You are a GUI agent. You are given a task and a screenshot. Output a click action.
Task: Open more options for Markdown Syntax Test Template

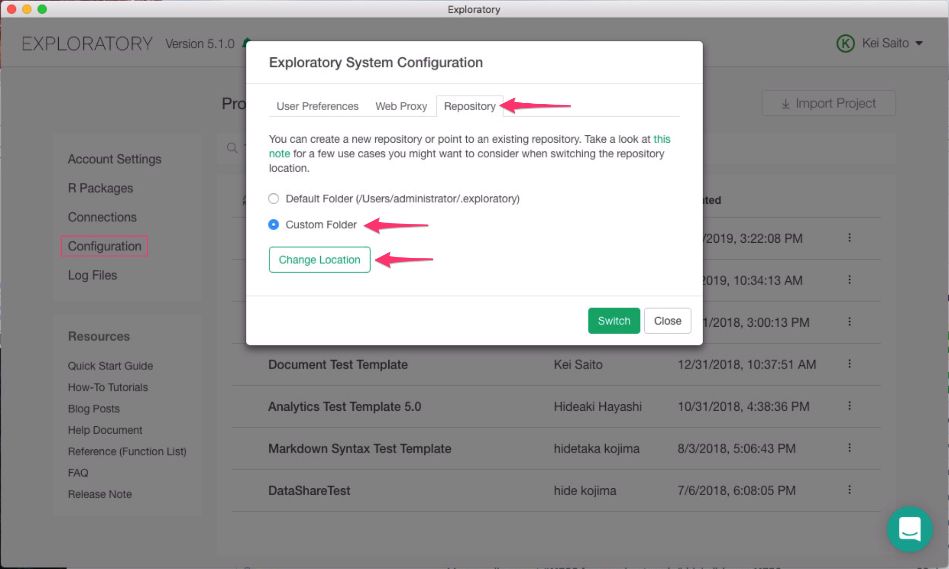coord(849,448)
